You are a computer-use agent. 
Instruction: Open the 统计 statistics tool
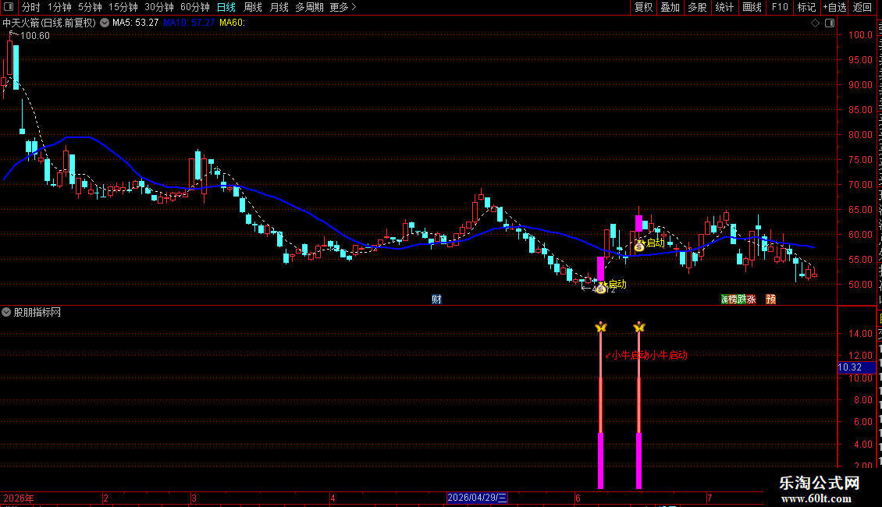[x=724, y=7]
